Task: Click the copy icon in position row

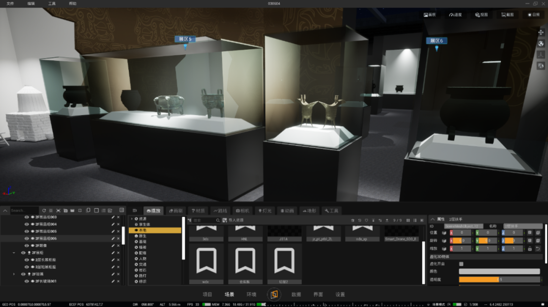Action: point(530,233)
